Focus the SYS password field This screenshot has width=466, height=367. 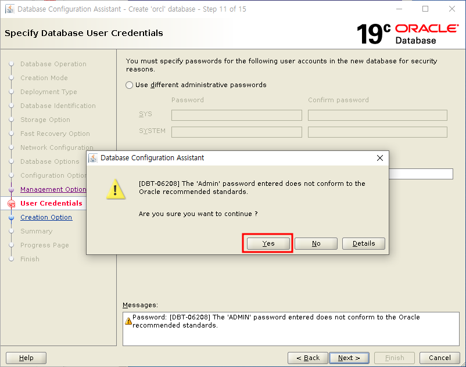(x=236, y=115)
